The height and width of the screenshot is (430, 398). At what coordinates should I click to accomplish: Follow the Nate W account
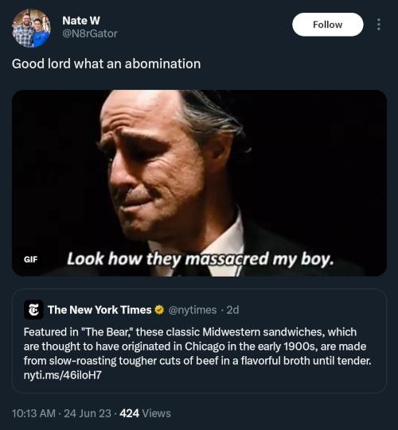pyautogui.click(x=328, y=25)
